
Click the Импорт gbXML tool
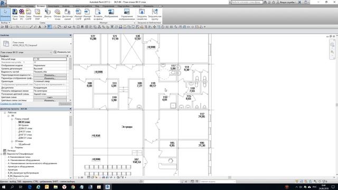(x=87, y=14)
